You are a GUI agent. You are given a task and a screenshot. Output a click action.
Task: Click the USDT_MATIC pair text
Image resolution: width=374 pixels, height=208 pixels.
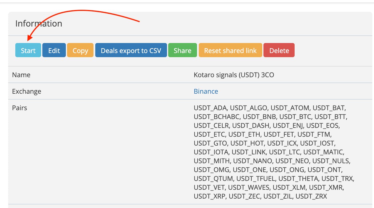click(x=323, y=152)
